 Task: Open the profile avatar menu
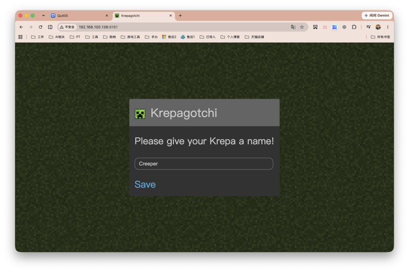378,27
